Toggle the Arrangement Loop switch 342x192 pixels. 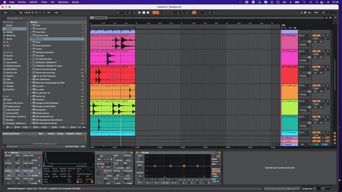click(x=194, y=13)
